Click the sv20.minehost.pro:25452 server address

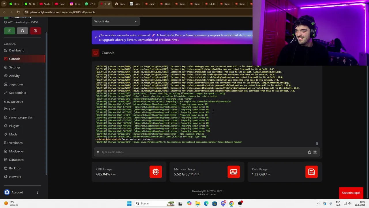[x=23, y=22]
